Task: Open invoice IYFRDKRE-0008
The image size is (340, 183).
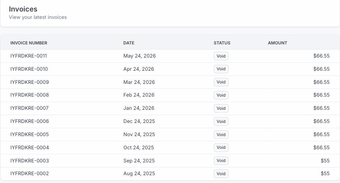Action: coord(30,95)
